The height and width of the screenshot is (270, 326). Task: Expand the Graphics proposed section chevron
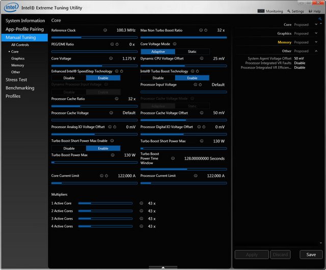316,33
